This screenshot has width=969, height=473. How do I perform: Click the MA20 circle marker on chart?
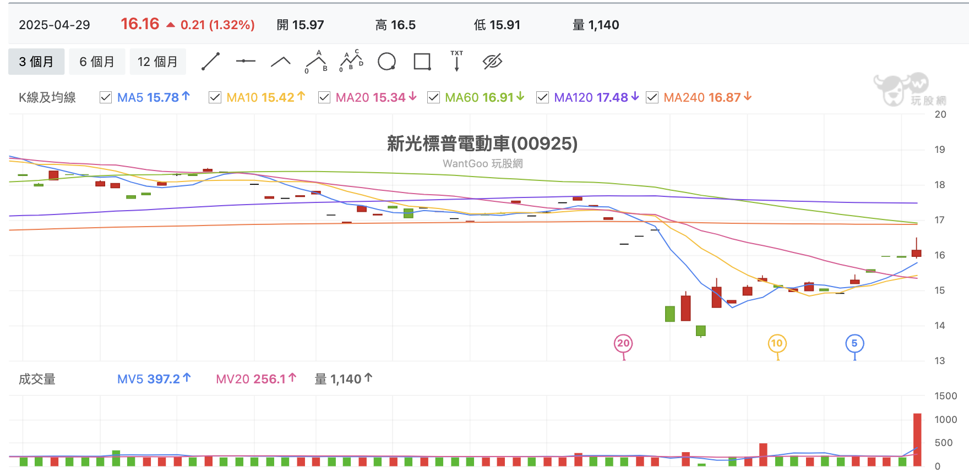point(623,344)
